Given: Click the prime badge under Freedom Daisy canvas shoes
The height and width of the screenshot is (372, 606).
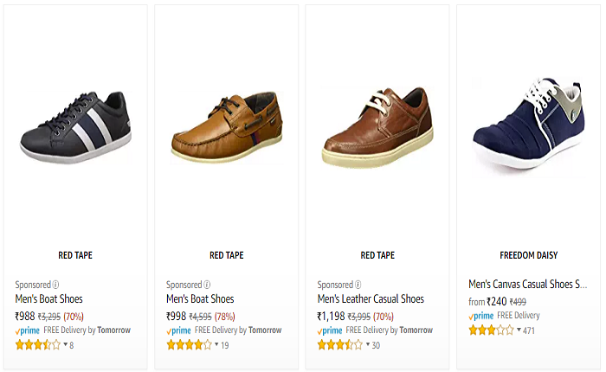Looking at the screenshot, I should pos(481,316).
